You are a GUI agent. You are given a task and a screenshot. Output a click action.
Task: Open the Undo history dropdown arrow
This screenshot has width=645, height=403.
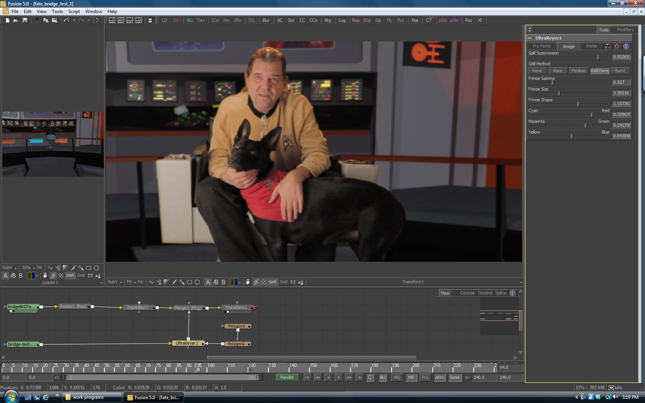pos(74,20)
